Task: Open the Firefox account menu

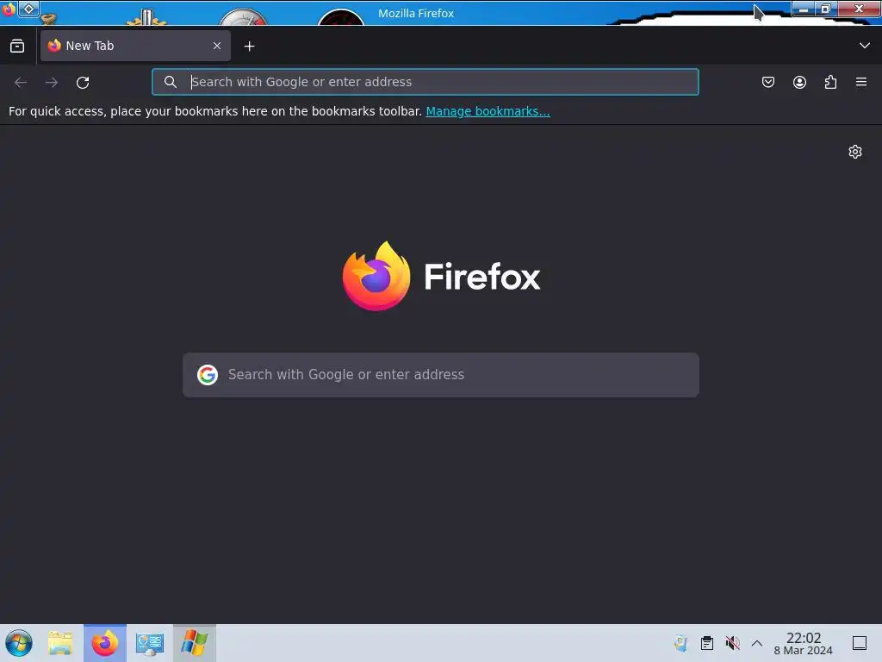Action: click(x=799, y=82)
